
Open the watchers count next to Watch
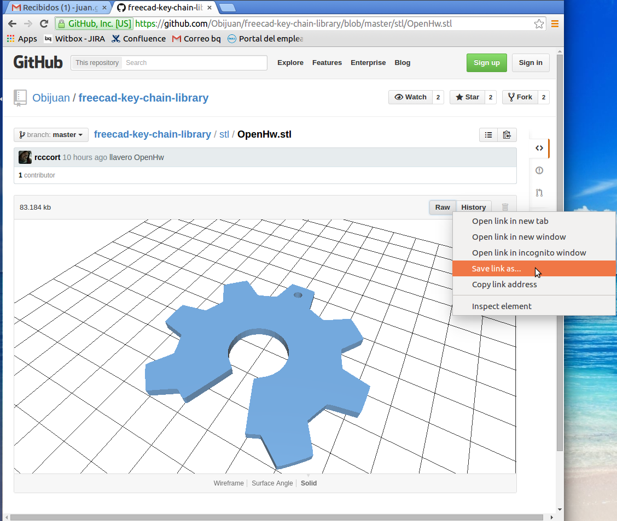[x=438, y=97]
